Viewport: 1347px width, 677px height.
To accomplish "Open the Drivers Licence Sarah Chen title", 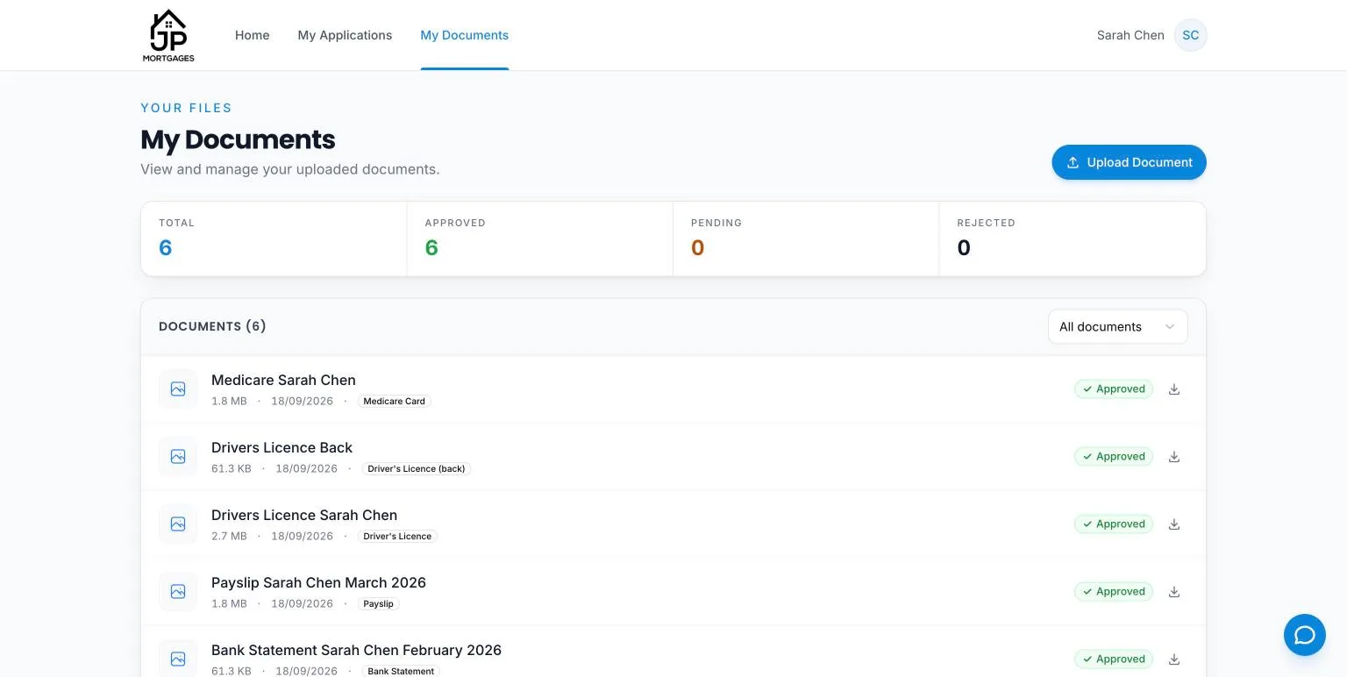I will point(304,516).
